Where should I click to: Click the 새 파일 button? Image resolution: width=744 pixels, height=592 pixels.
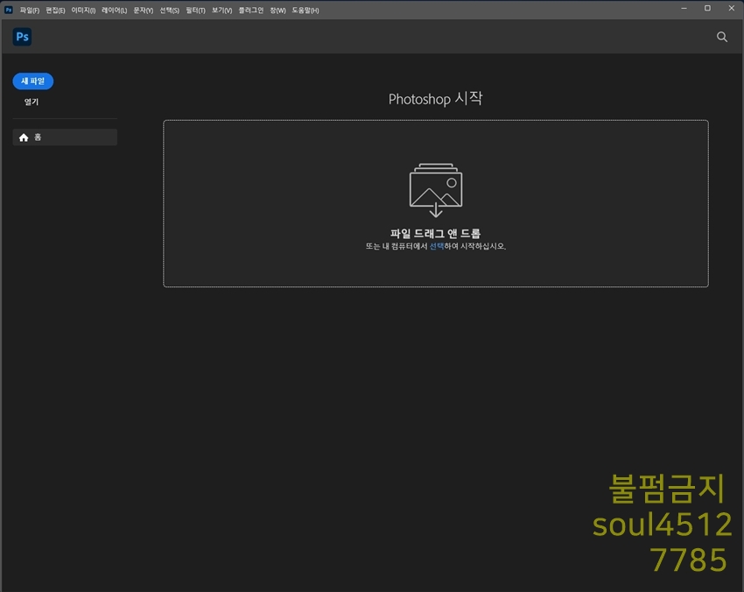tap(33, 81)
